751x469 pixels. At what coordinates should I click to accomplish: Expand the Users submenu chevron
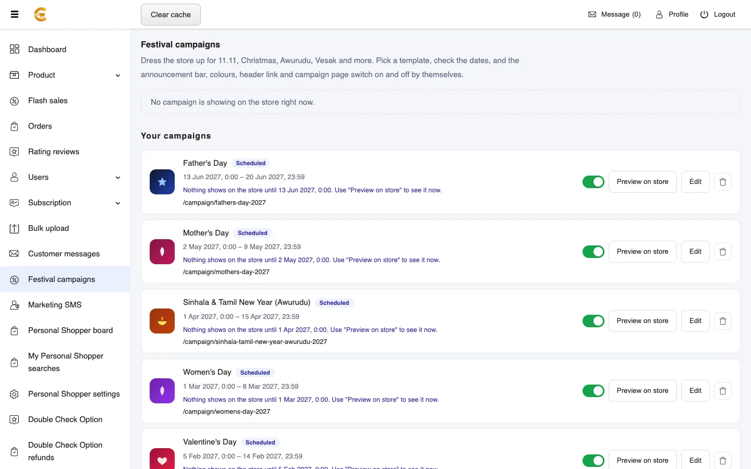pyautogui.click(x=118, y=178)
